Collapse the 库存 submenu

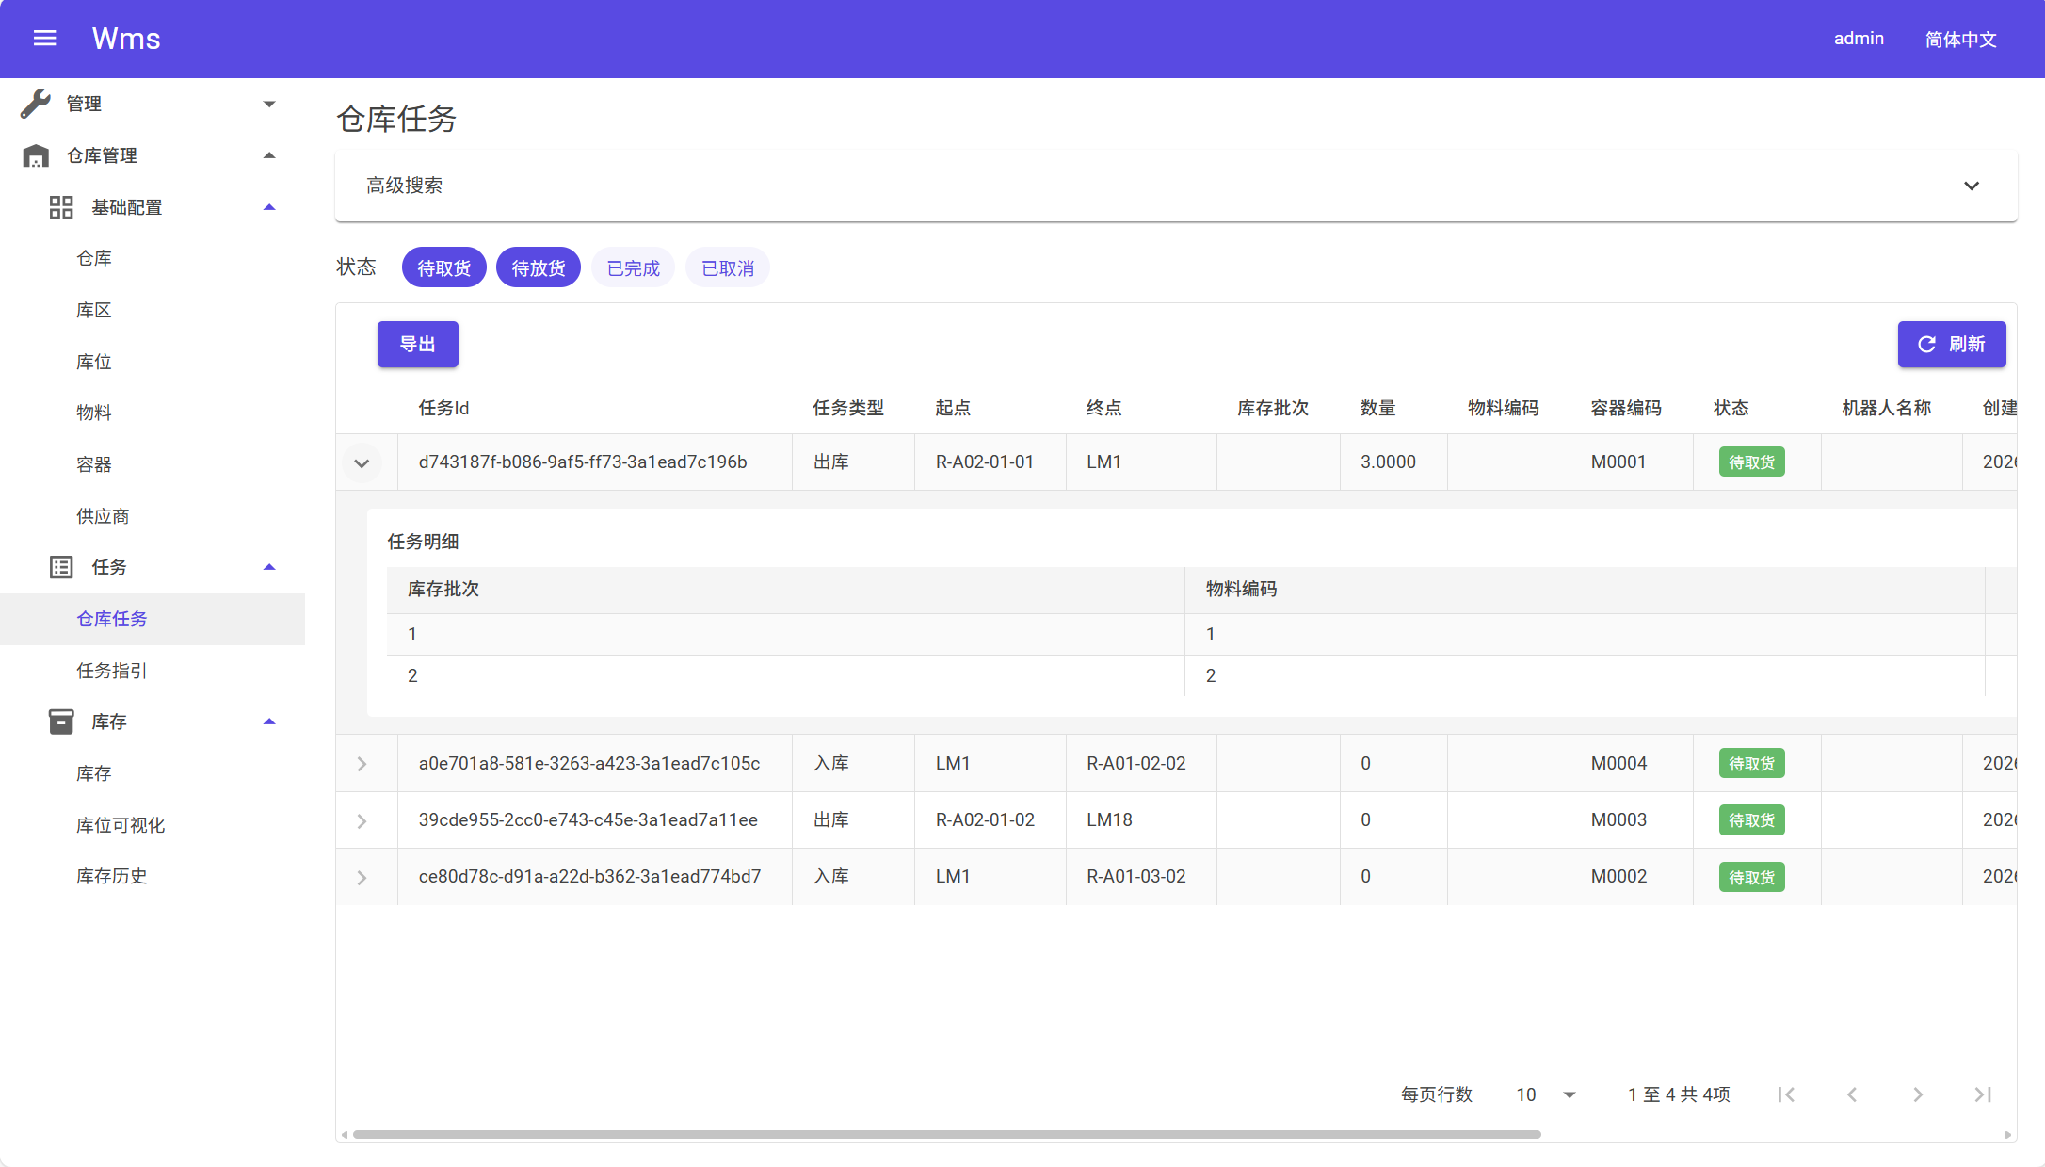click(269, 721)
